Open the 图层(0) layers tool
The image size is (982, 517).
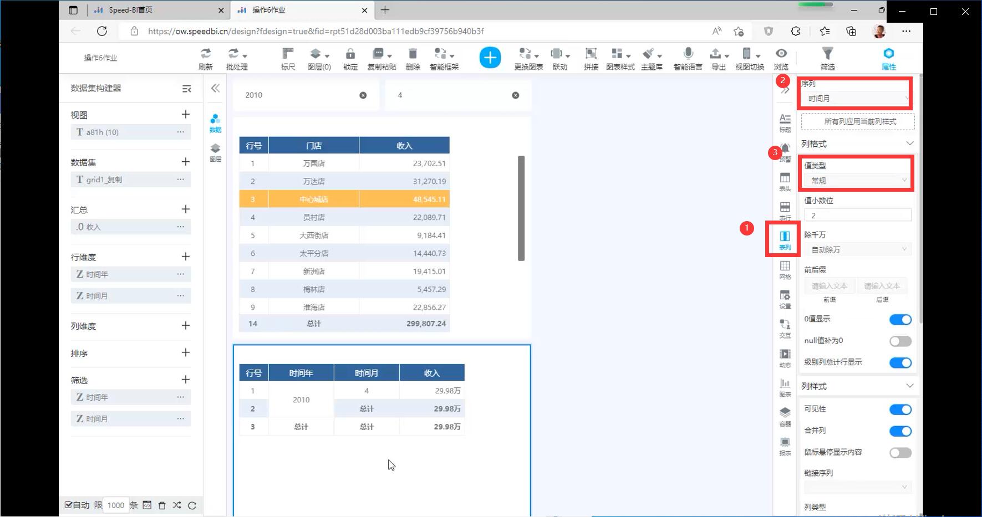coord(319,58)
